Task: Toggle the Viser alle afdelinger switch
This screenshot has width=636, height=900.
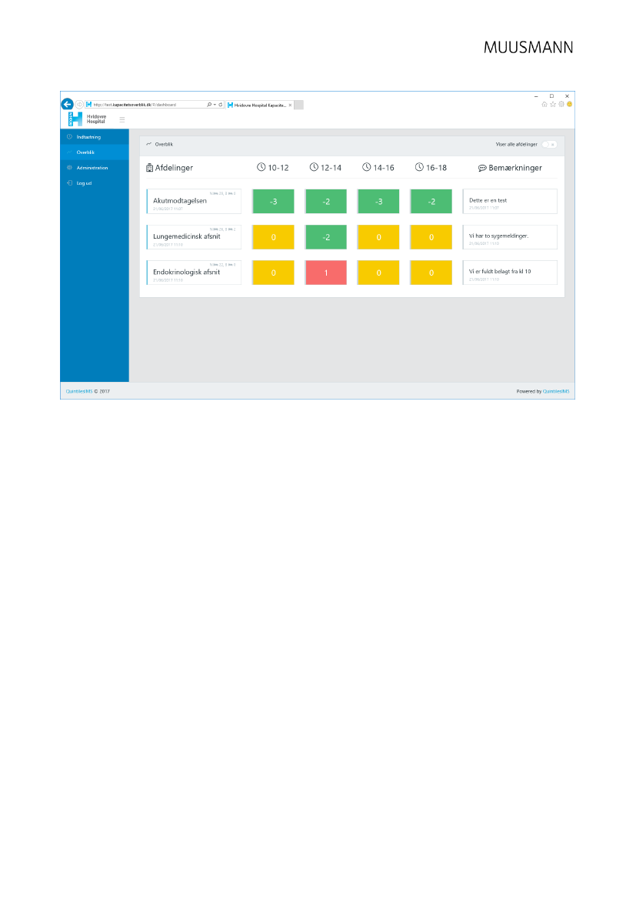Action: [549, 145]
